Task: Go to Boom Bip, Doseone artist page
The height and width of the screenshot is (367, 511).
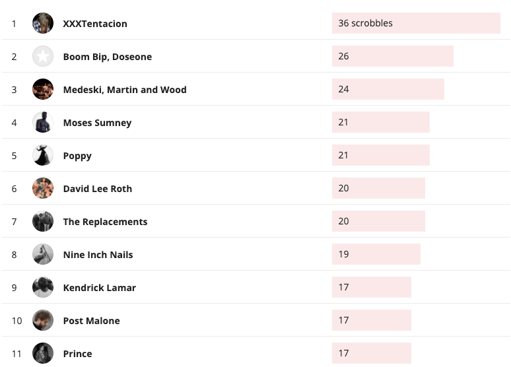Action: (108, 57)
